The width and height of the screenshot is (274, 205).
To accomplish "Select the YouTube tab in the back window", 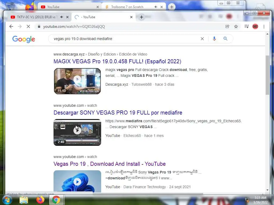I will click(70, 7).
